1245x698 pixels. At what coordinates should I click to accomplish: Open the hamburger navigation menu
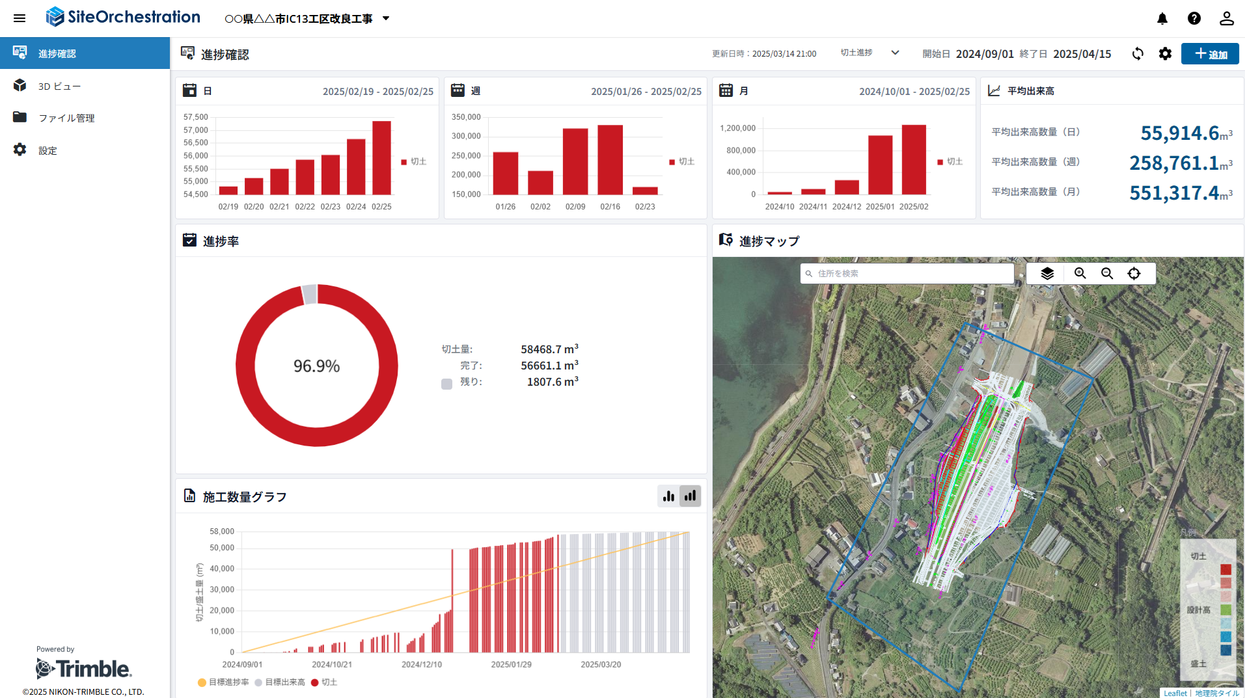click(20, 18)
